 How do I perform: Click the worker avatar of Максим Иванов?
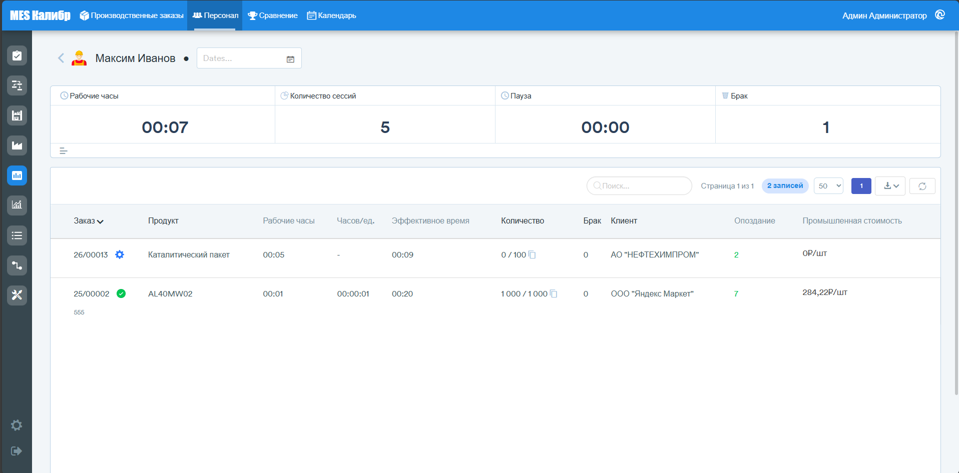tap(79, 58)
